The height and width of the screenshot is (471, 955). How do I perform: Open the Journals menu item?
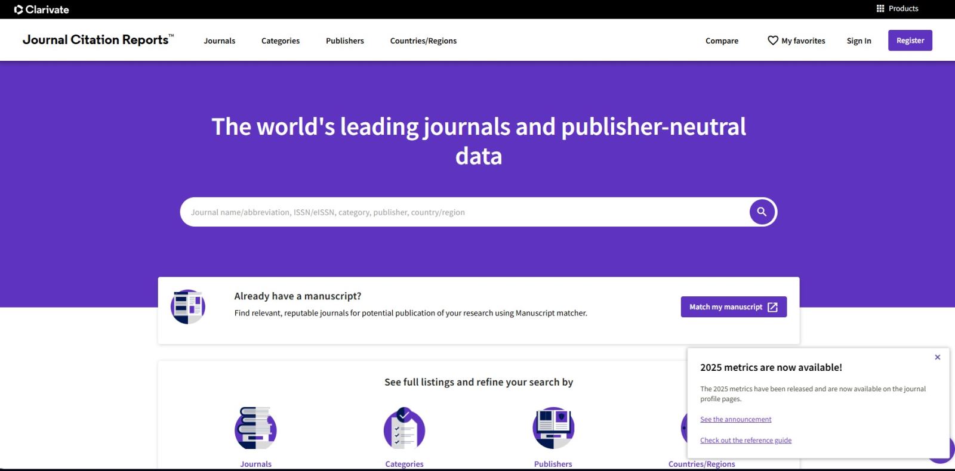pos(220,41)
